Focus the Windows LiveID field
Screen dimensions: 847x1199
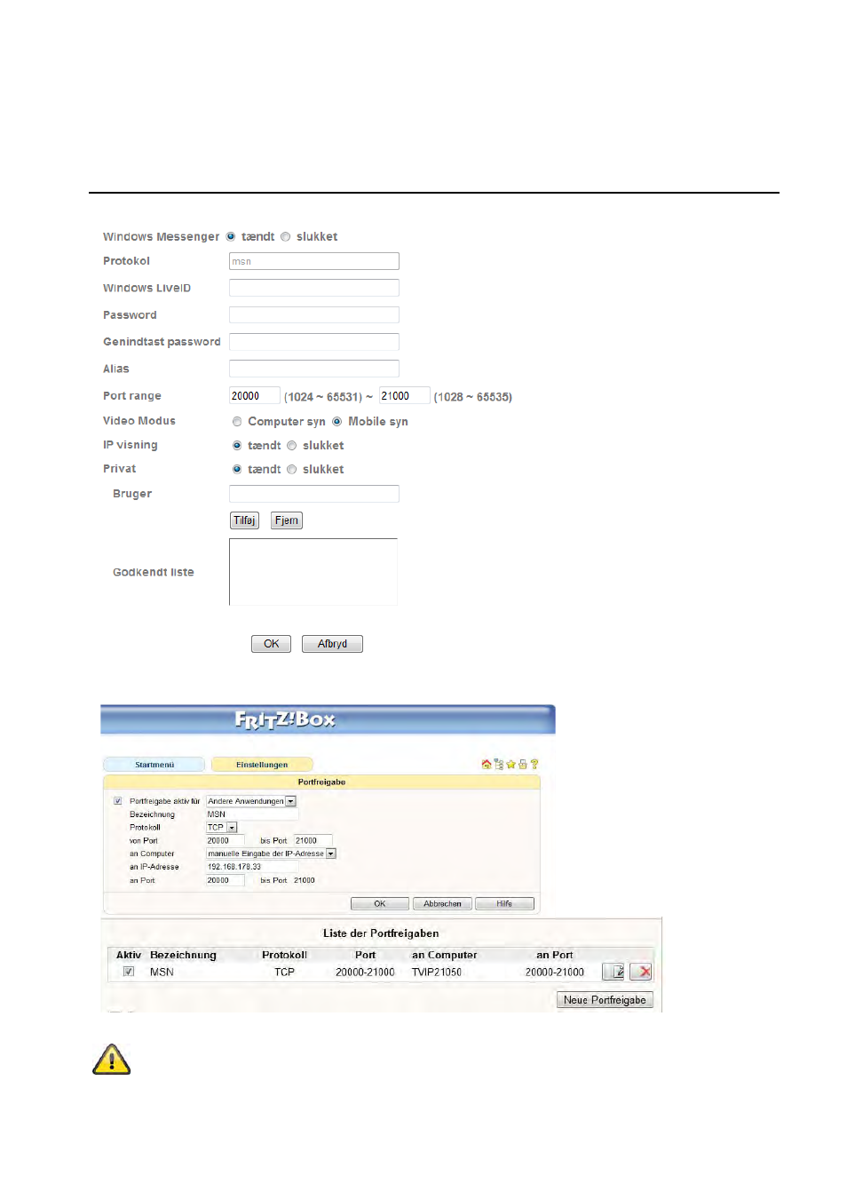click(314, 288)
